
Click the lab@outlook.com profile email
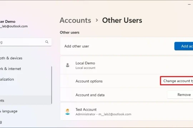(x=14, y=26)
